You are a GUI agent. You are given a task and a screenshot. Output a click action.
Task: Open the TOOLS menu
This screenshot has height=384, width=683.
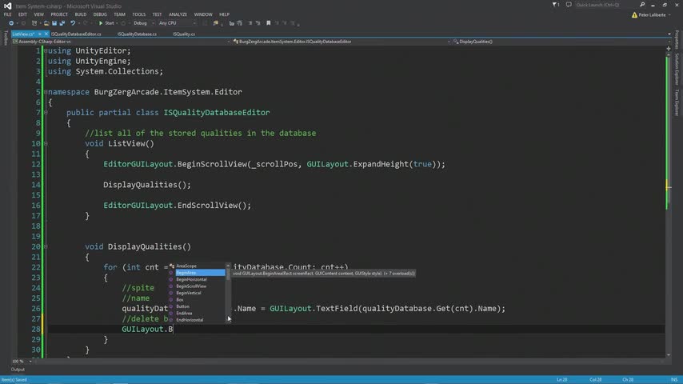click(x=139, y=14)
